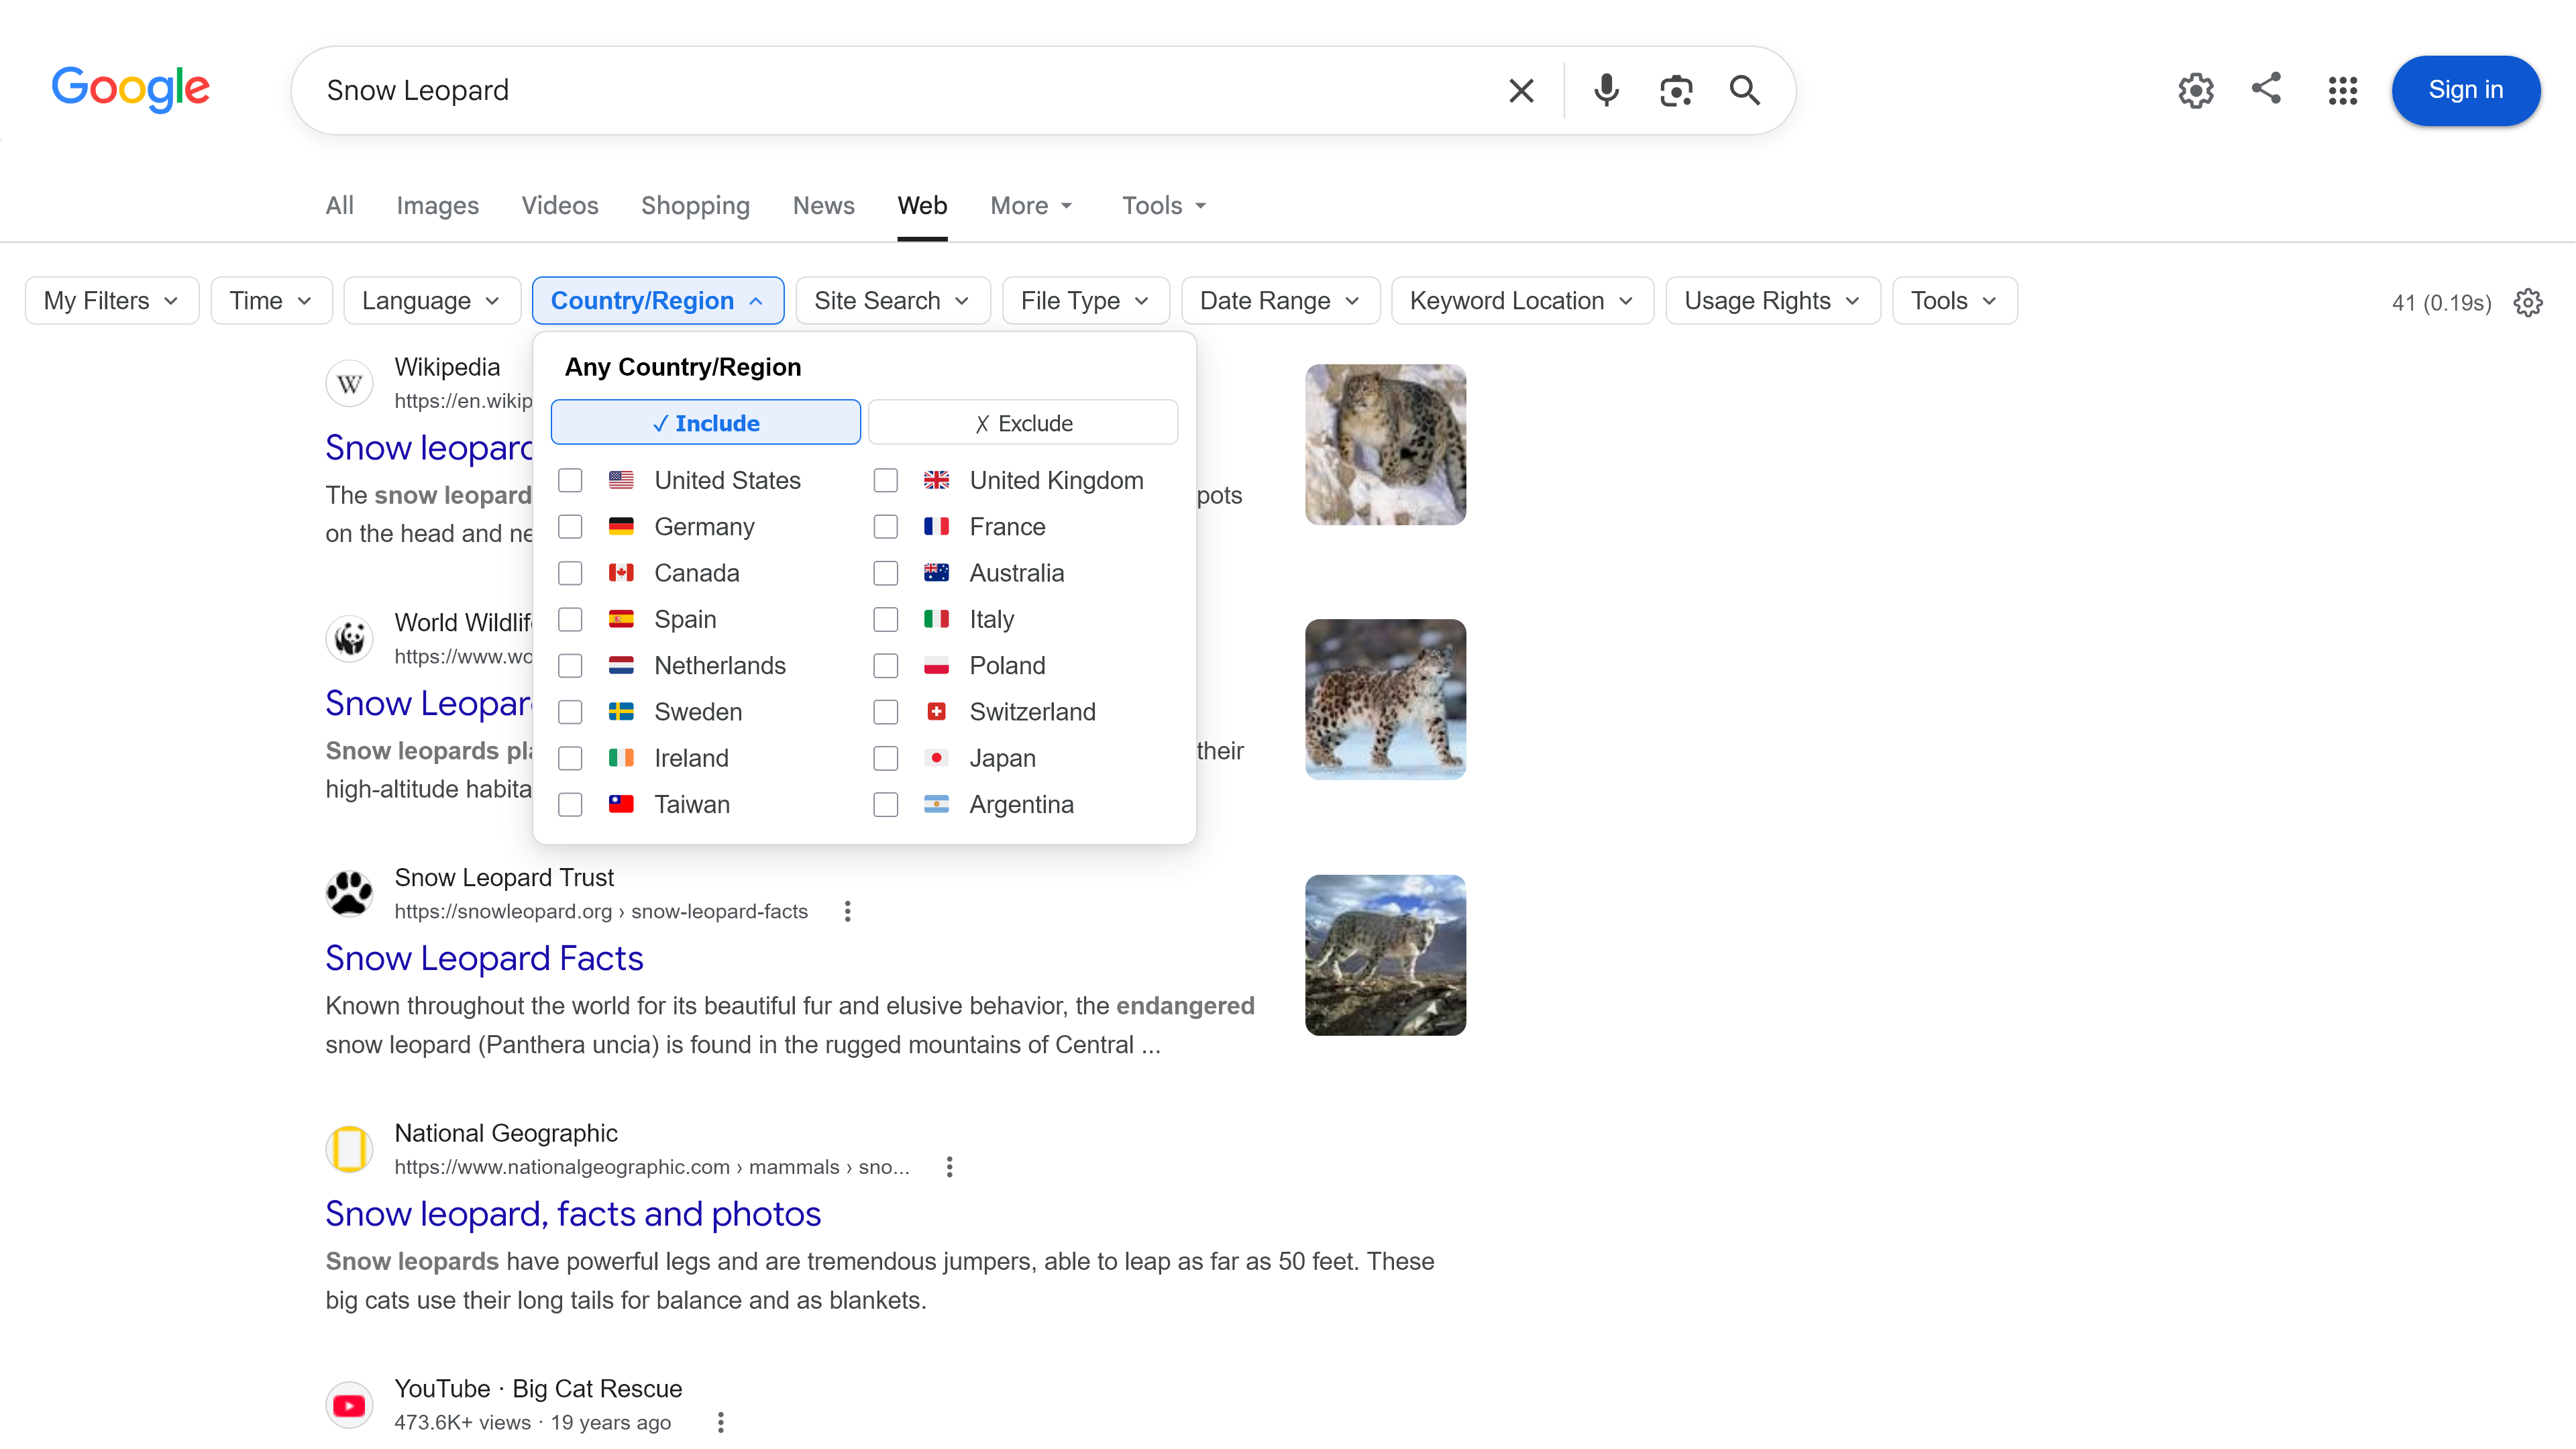Open the Time filter dropdown
This screenshot has height=1449, width=2576.
(271, 301)
